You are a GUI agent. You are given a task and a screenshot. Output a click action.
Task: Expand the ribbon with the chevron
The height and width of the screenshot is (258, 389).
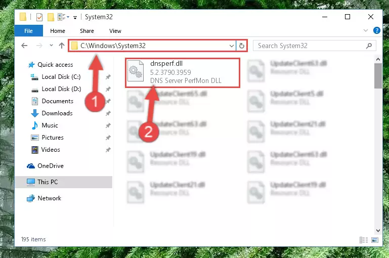click(365, 30)
